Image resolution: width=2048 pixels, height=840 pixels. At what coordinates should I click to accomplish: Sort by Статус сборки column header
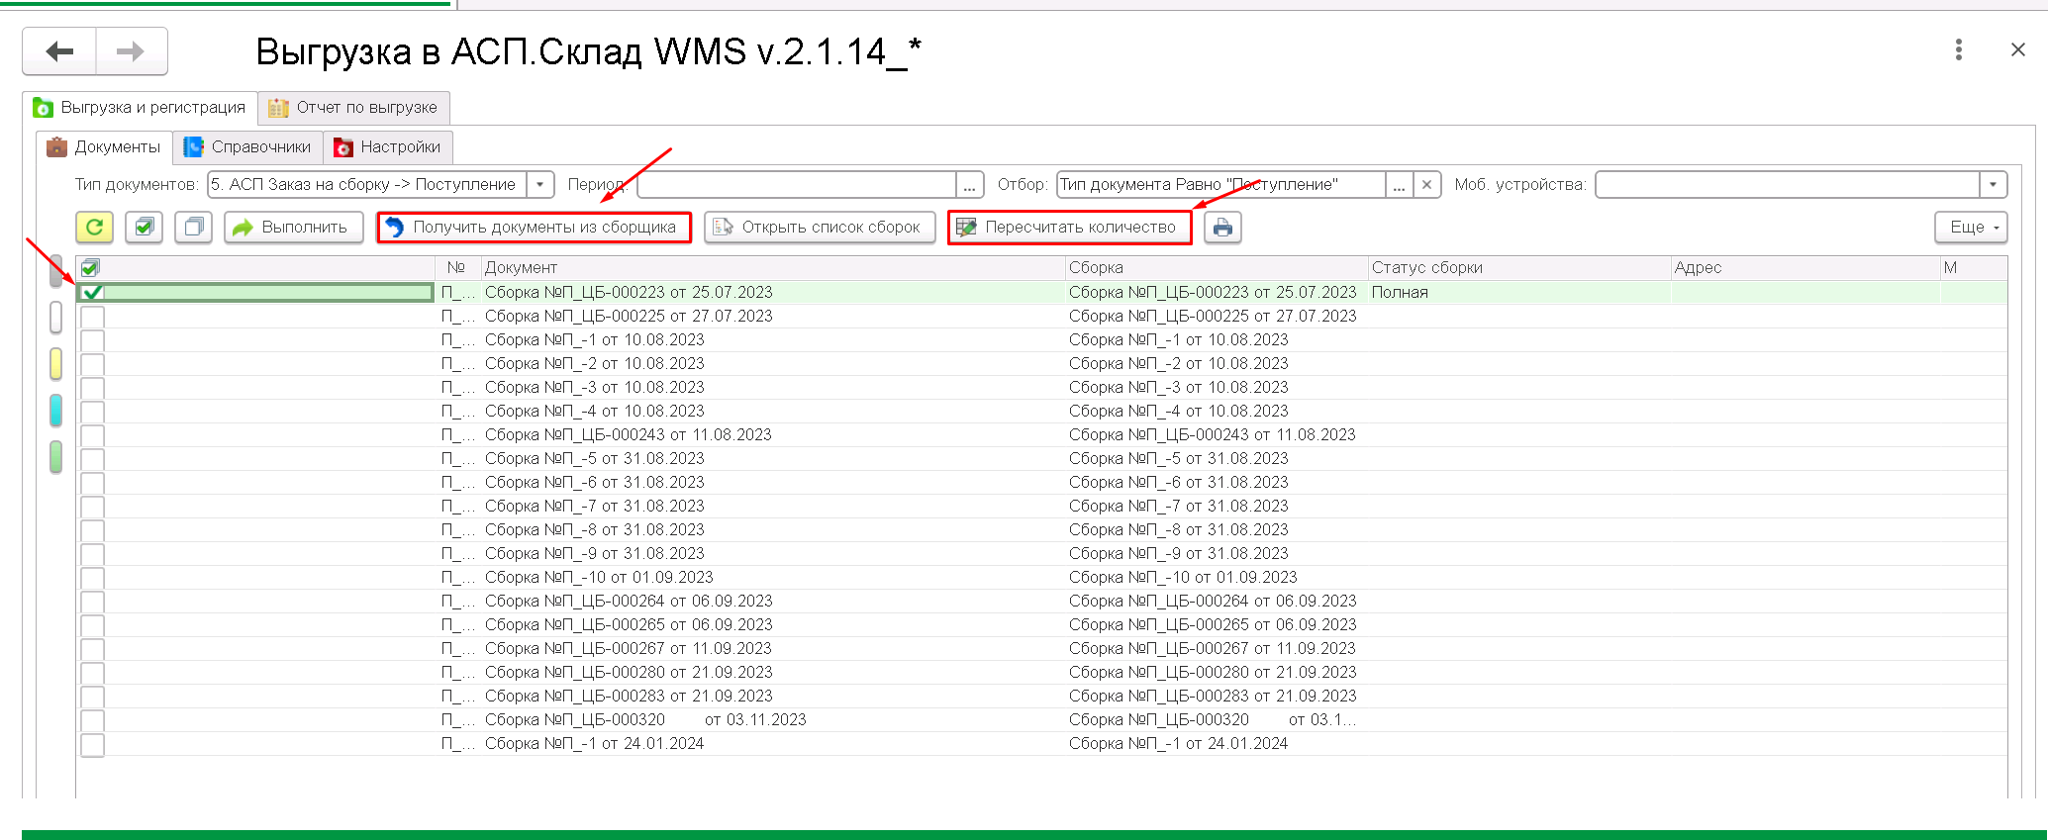pos(1518,267)
